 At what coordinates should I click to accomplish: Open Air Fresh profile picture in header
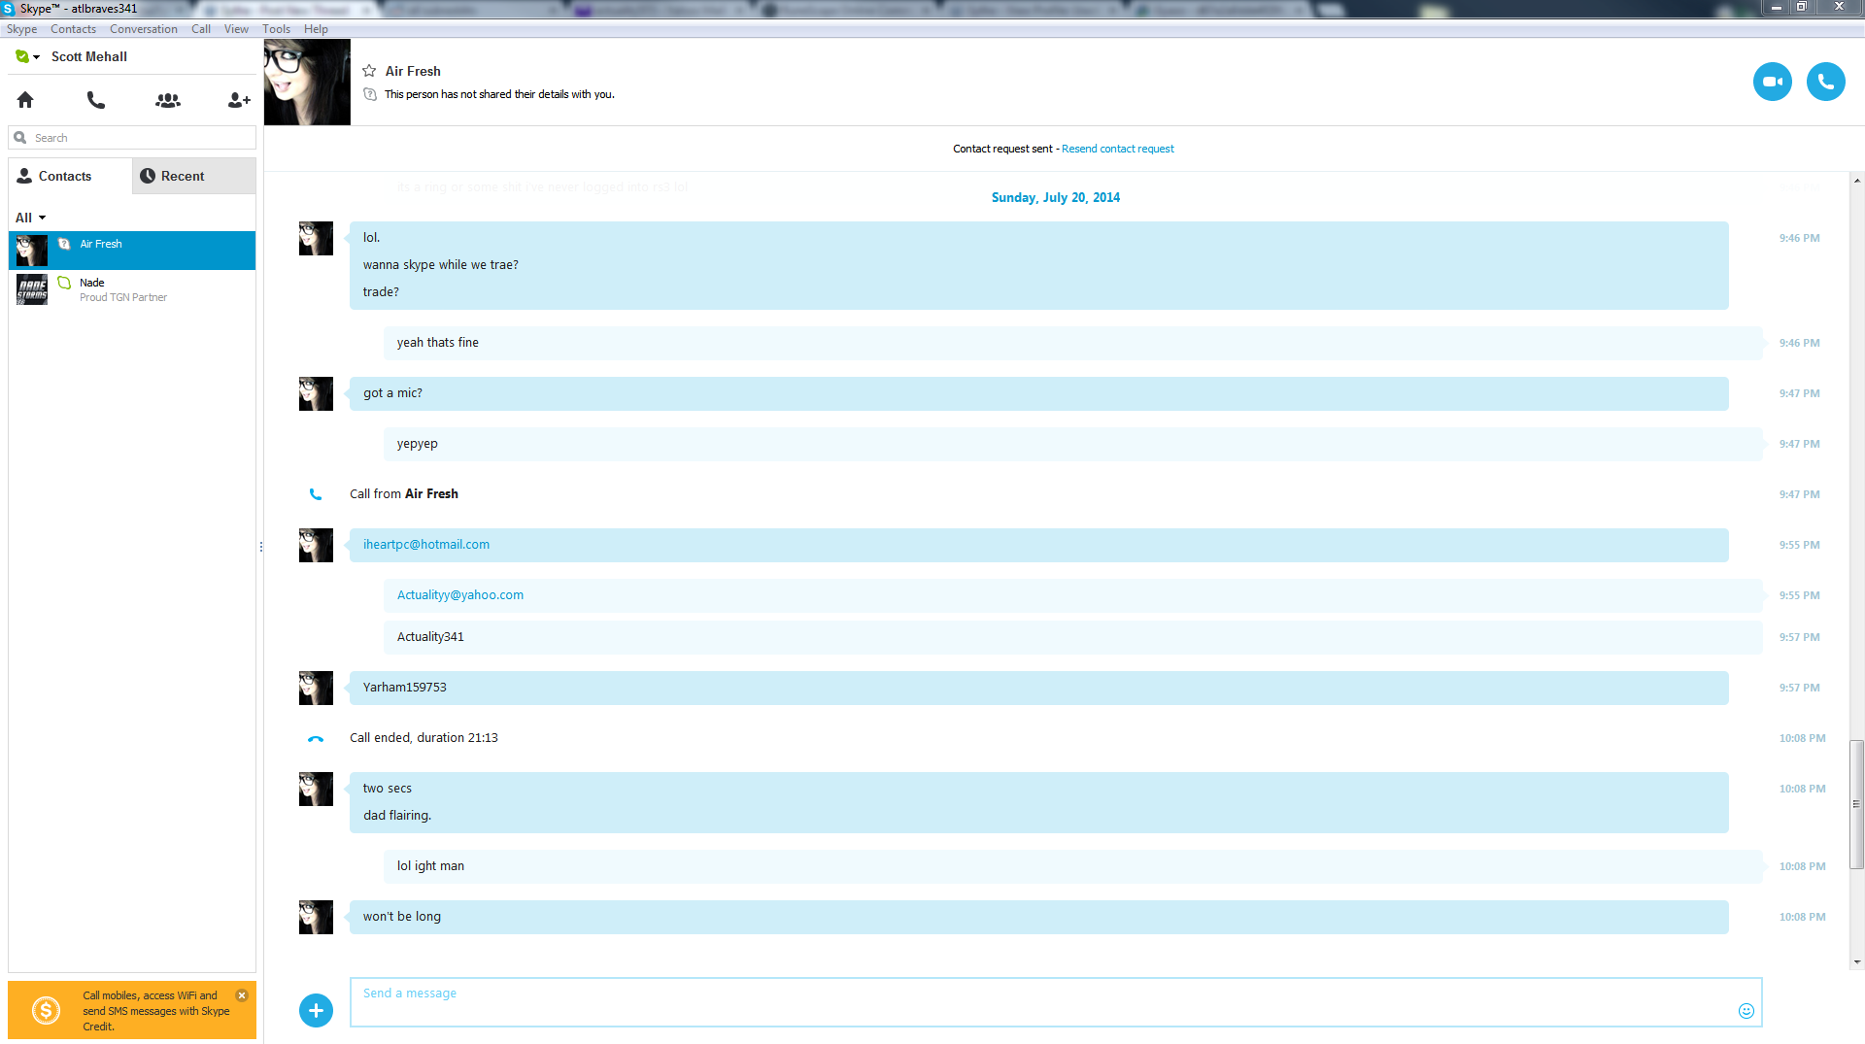click(x=307, y=82)
